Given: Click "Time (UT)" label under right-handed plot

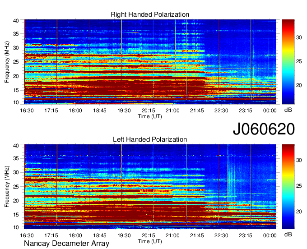Looking at the screenshot, I should [150, 116].
